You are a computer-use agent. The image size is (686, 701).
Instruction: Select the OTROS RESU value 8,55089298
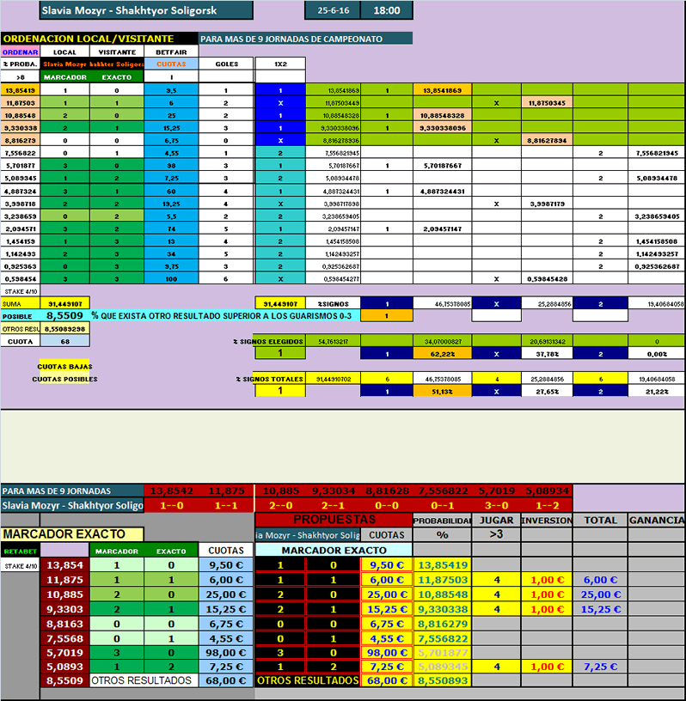(64, 329)
